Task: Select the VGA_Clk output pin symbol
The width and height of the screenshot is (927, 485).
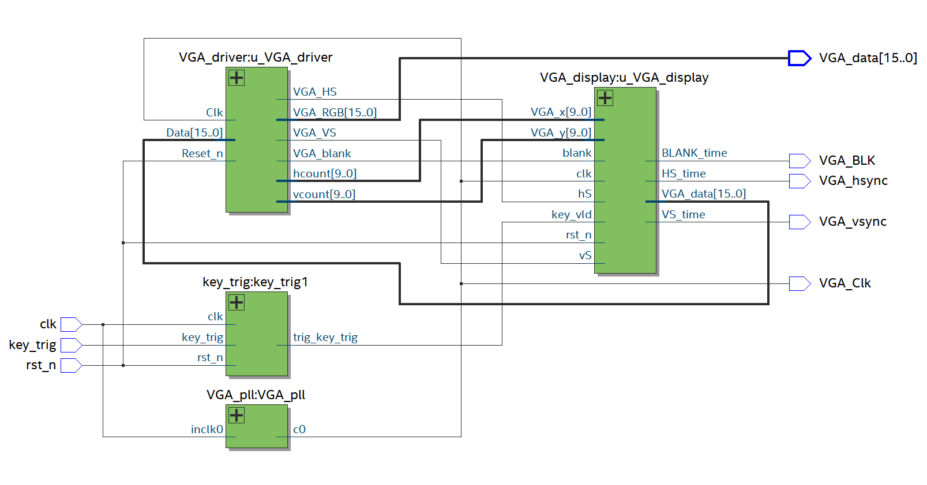Action: (800, 283)
